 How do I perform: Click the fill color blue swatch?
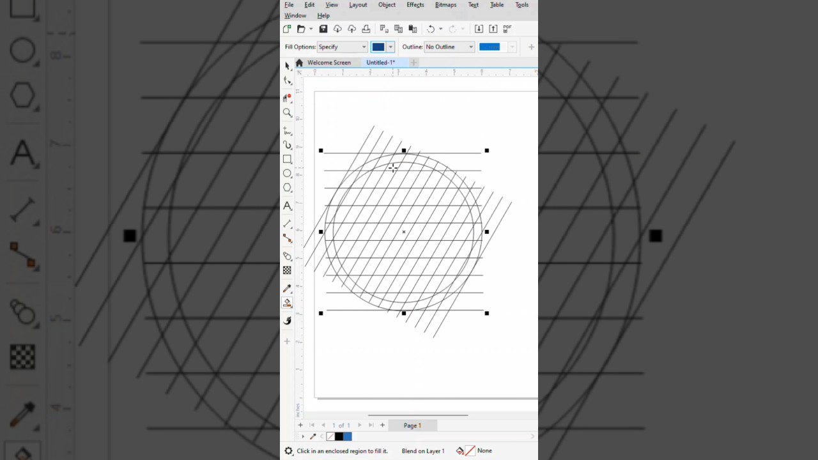click(378, 47)
